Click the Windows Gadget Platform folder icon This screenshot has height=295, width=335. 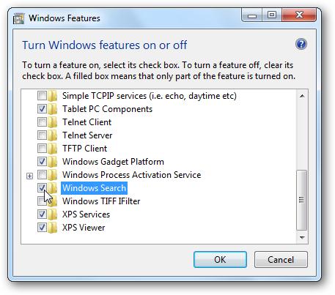tap(52, 162)
